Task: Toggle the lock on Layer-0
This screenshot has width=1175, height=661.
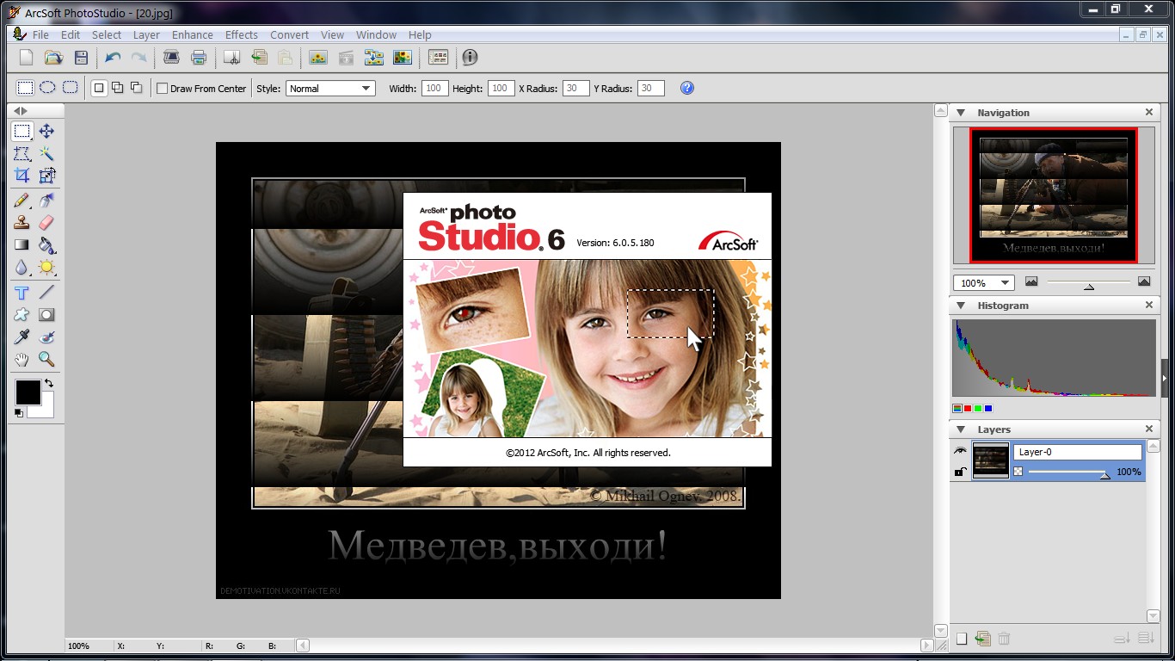Action: (960, 472)
